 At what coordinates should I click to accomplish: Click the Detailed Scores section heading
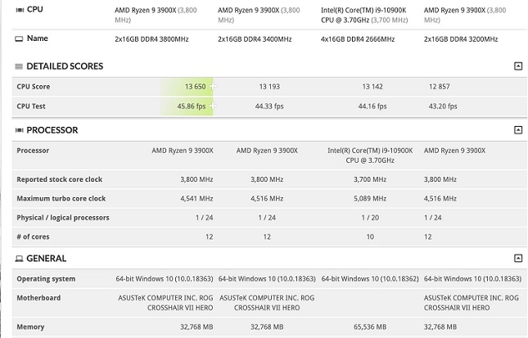pos(64,66)
